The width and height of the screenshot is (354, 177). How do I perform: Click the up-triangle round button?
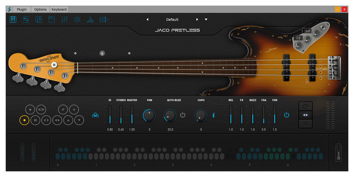[68, 120]
